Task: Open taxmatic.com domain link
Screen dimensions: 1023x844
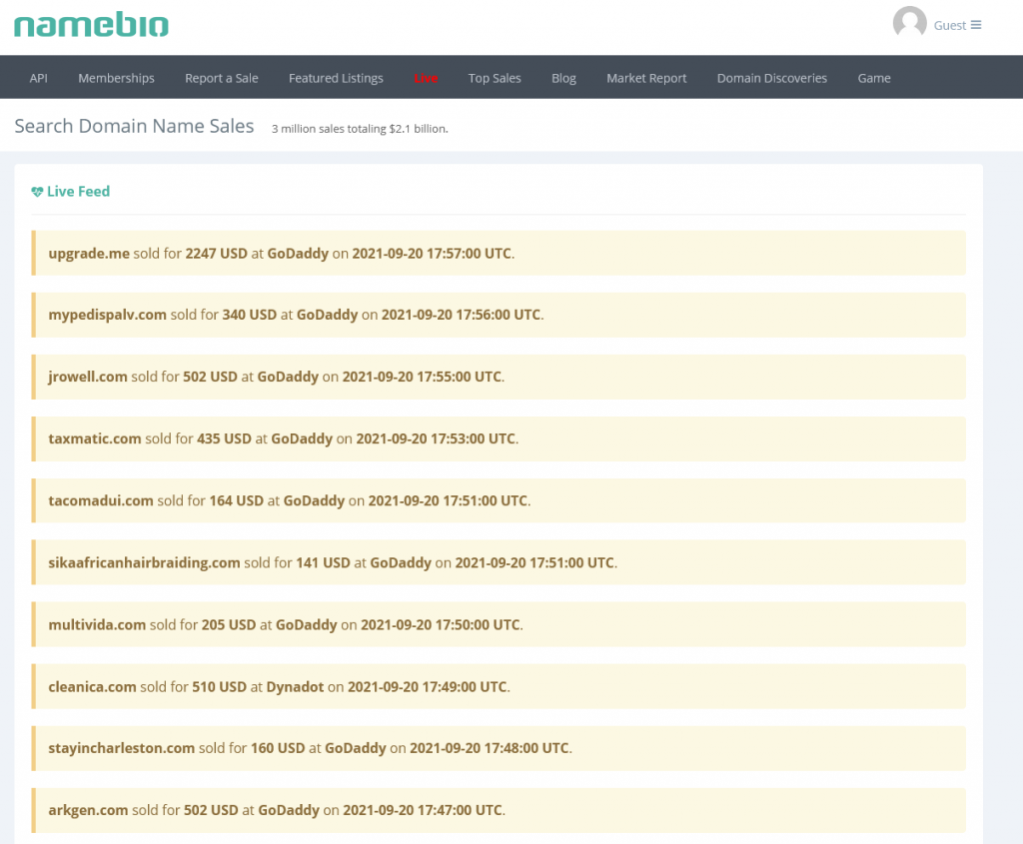Action: [x=95, y=438]
